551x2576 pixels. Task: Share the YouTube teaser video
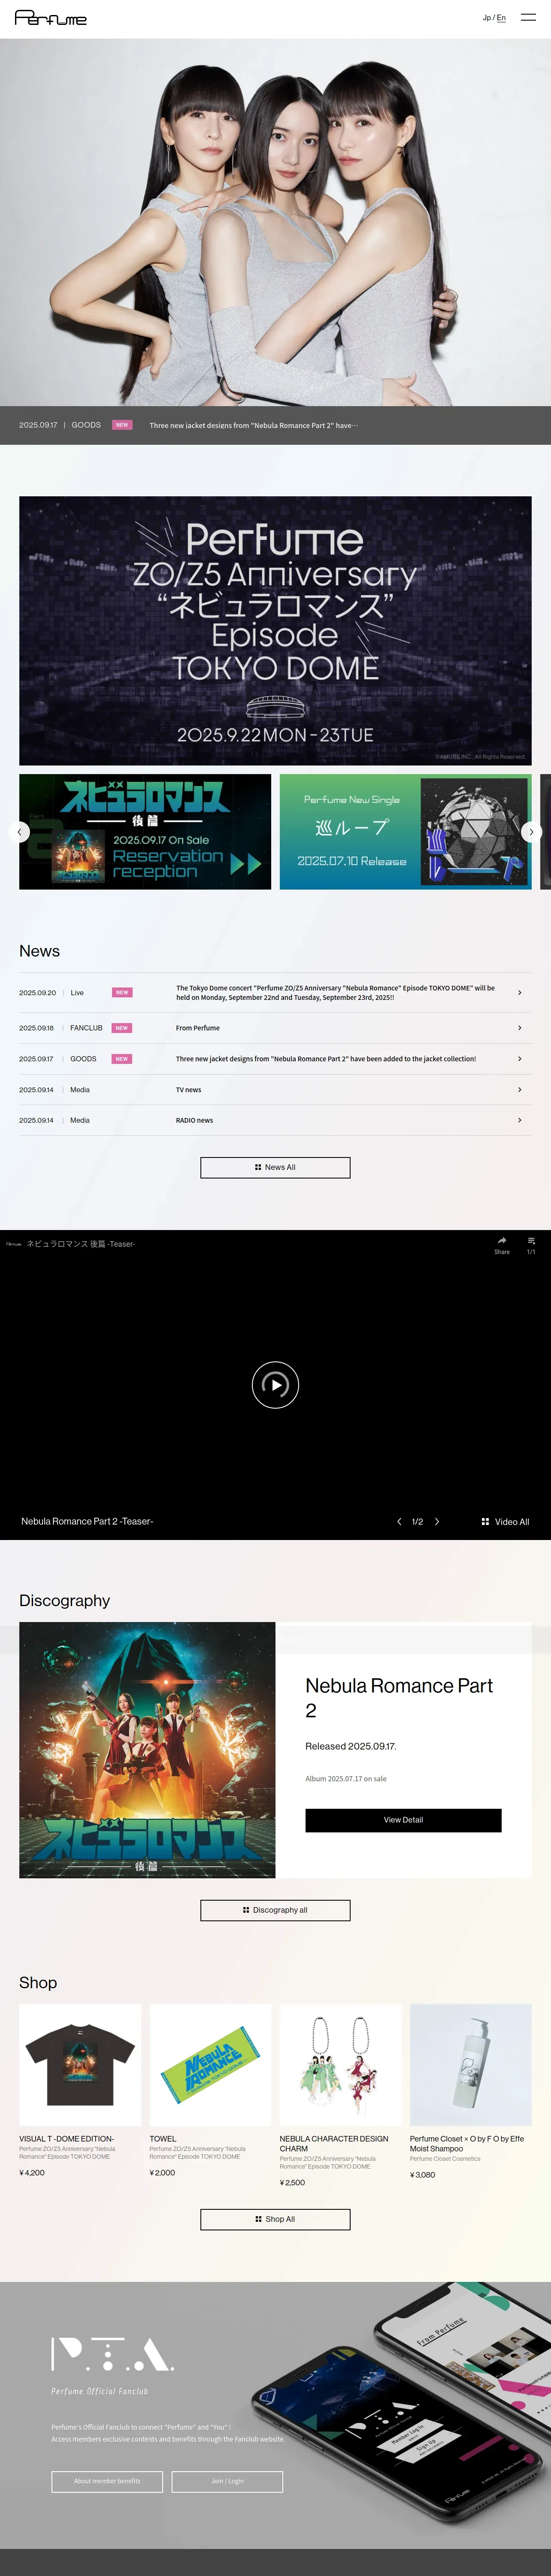[x=502, y=1245]
